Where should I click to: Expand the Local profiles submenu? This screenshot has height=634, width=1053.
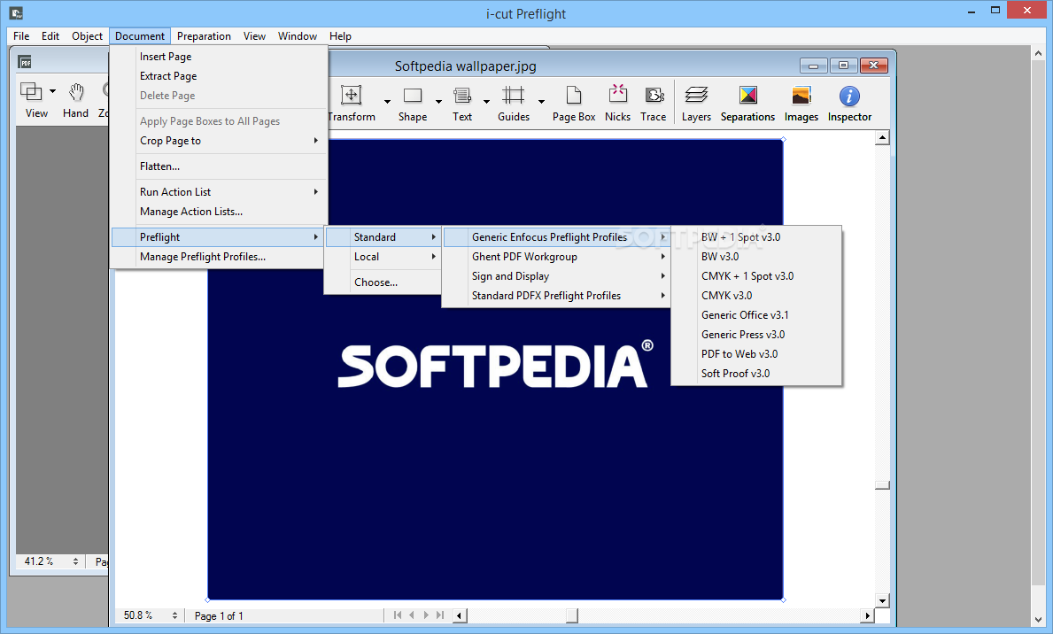tap(383, 257)
